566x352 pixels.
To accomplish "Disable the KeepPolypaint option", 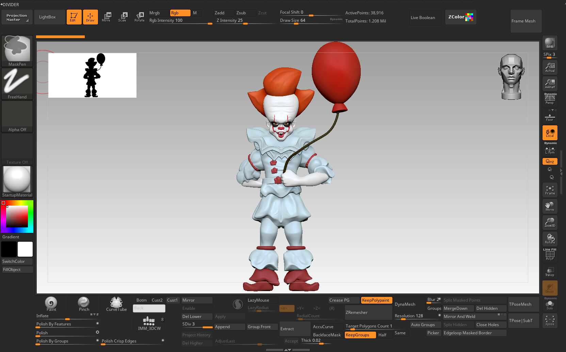I will pyautogui.click(x=376, y=300).
